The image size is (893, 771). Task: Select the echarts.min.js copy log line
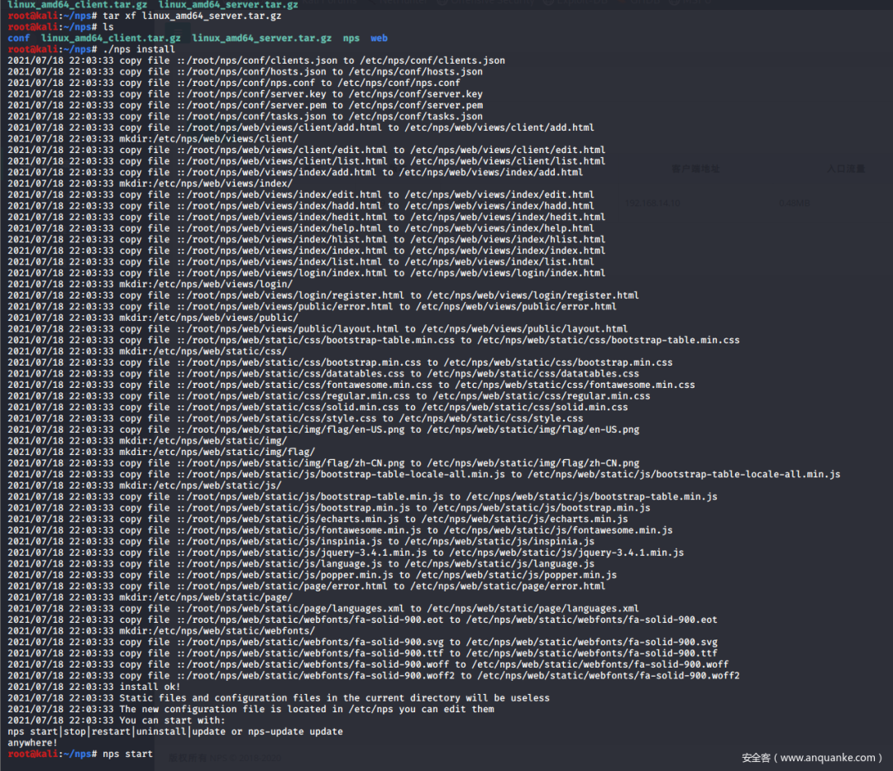(318, 520)
